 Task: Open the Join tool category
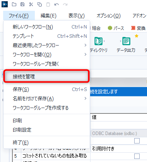[x=96, y=28]
